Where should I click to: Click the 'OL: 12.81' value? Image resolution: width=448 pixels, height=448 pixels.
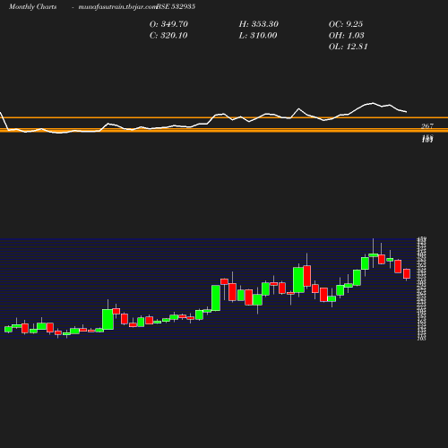click(x=349, y=47)
